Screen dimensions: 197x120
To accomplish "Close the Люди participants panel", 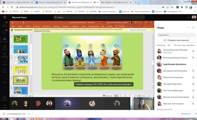I will tap(193, 27).
